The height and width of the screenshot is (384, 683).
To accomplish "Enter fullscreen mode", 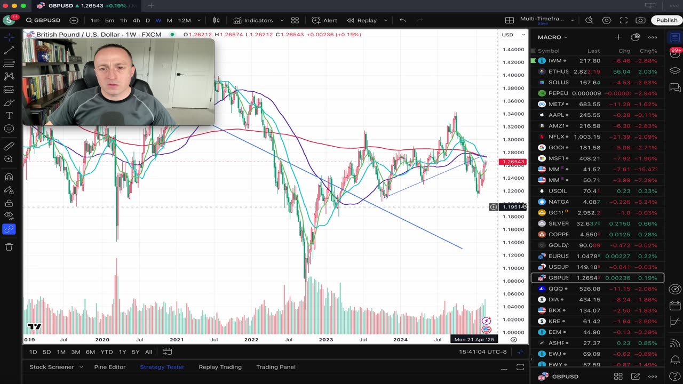I will [x=624, y=20].
